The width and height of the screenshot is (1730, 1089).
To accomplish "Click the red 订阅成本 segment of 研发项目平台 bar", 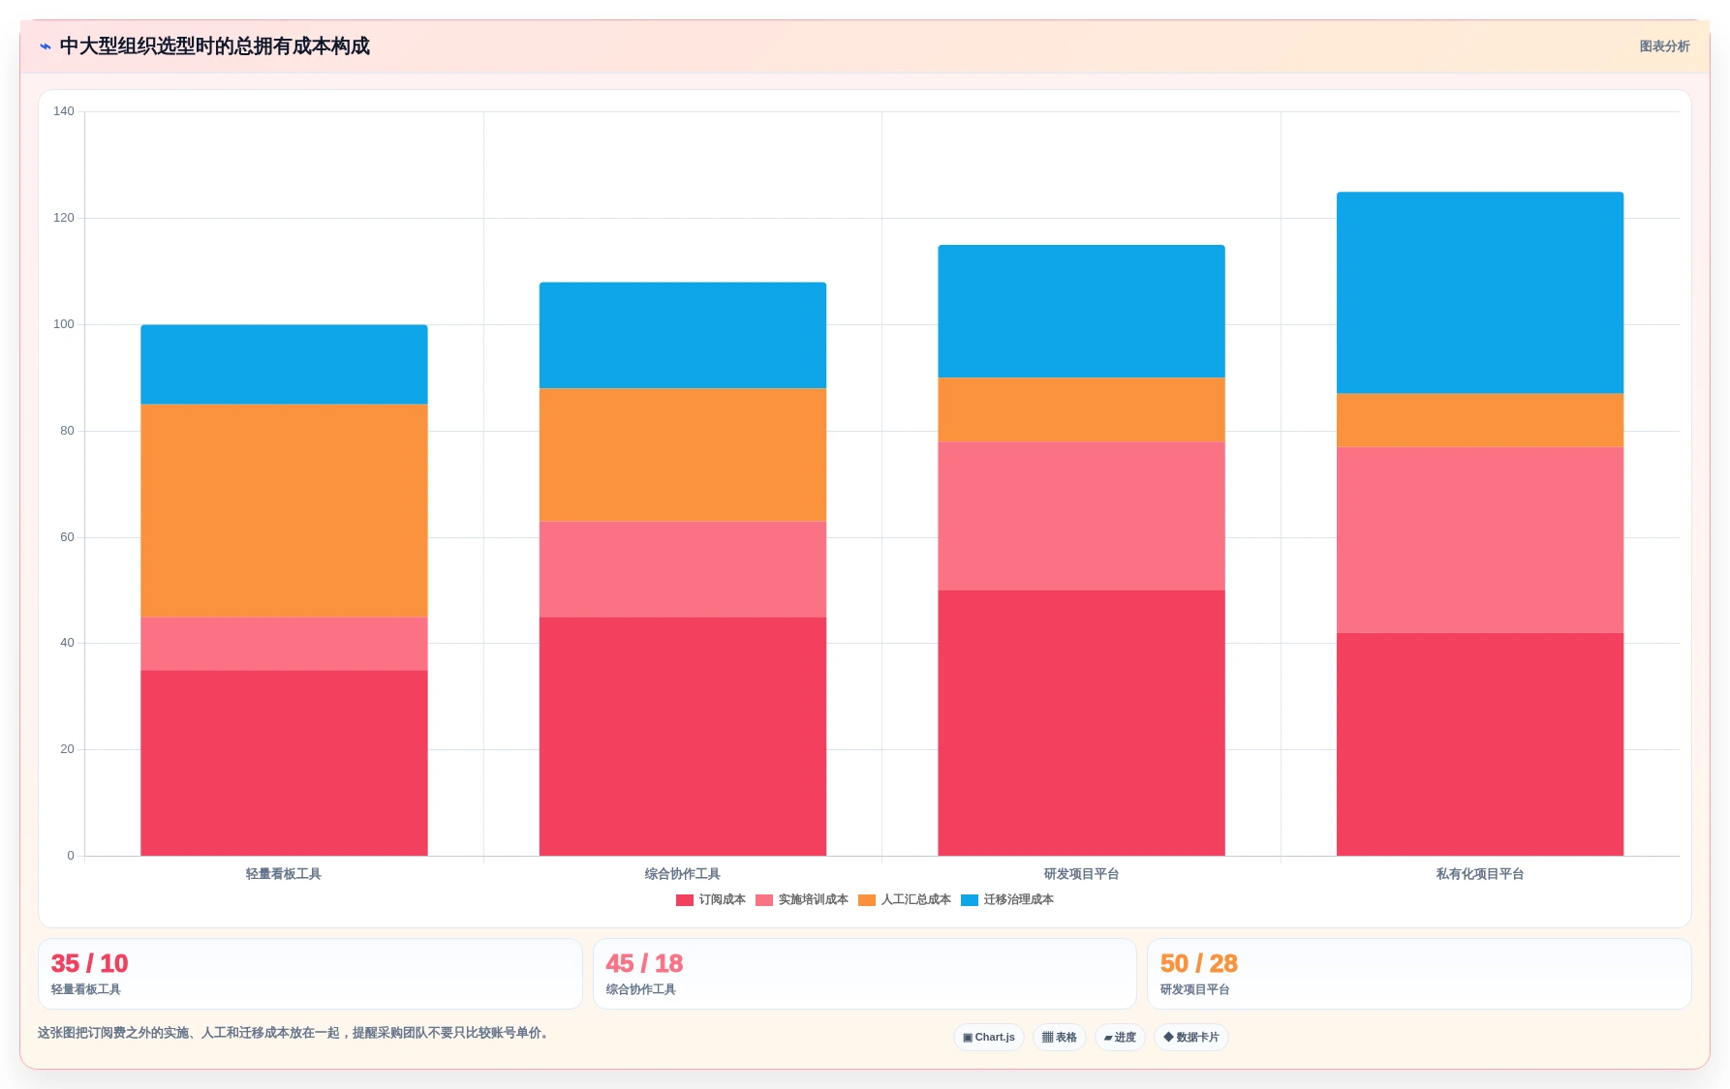I will pyautogui.click(x=1081, y=723).
